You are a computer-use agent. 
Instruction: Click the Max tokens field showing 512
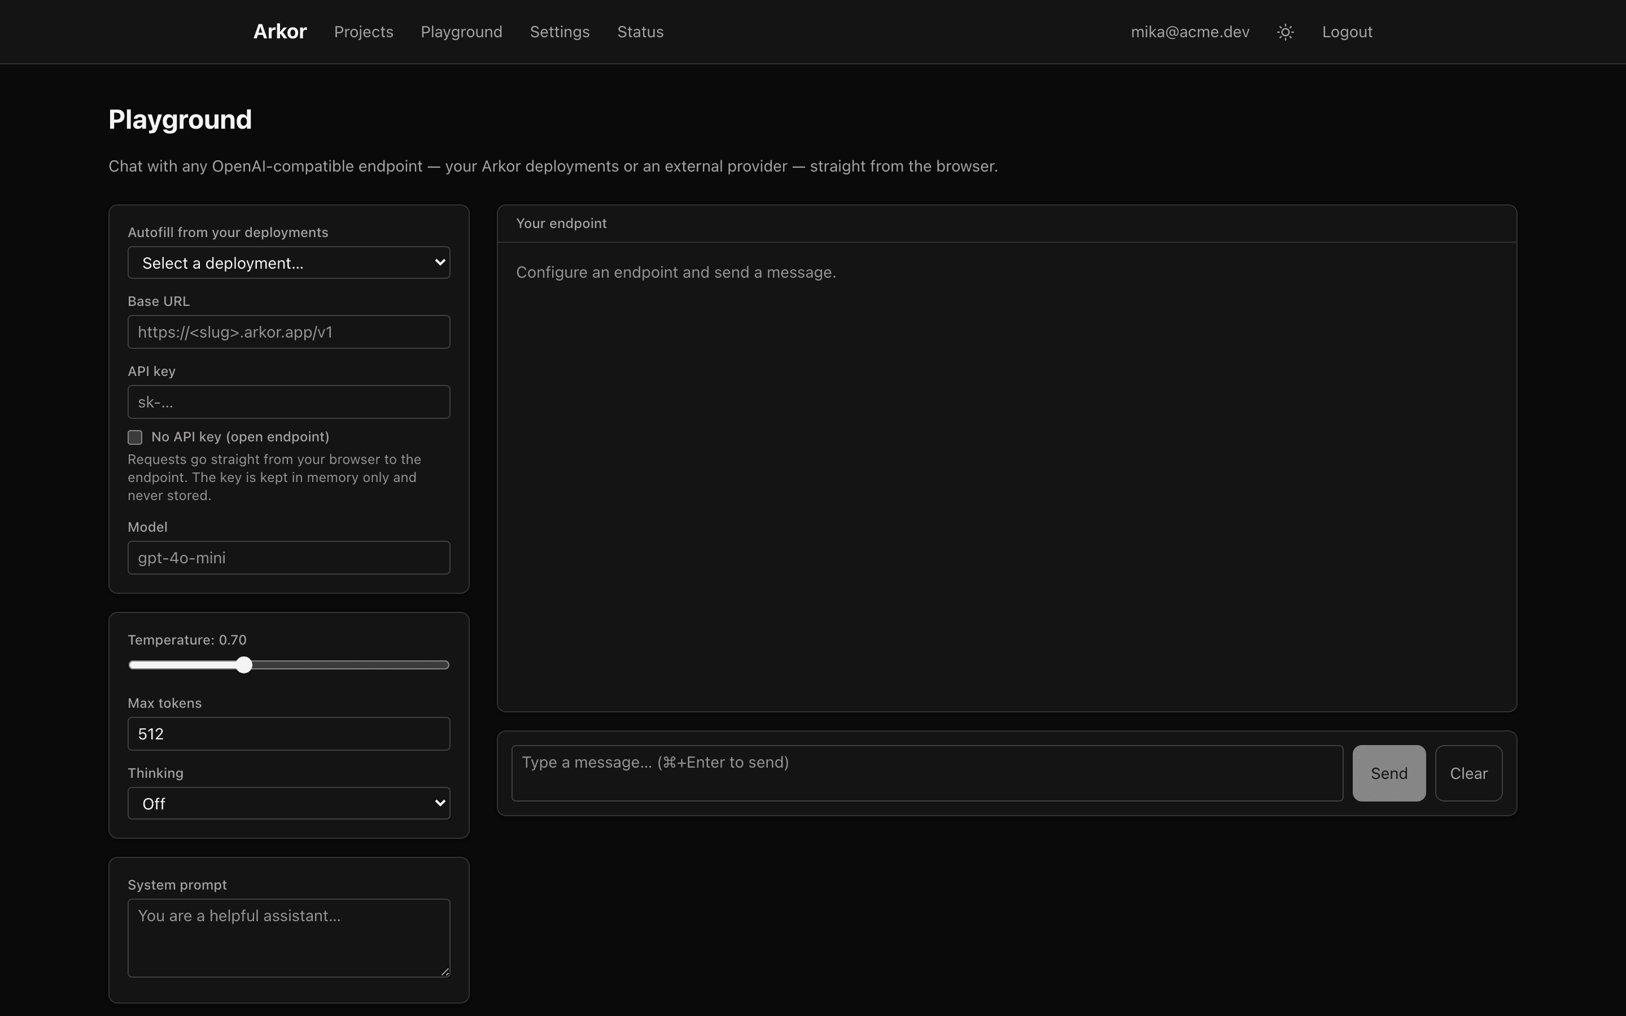[x=289, y=734]
